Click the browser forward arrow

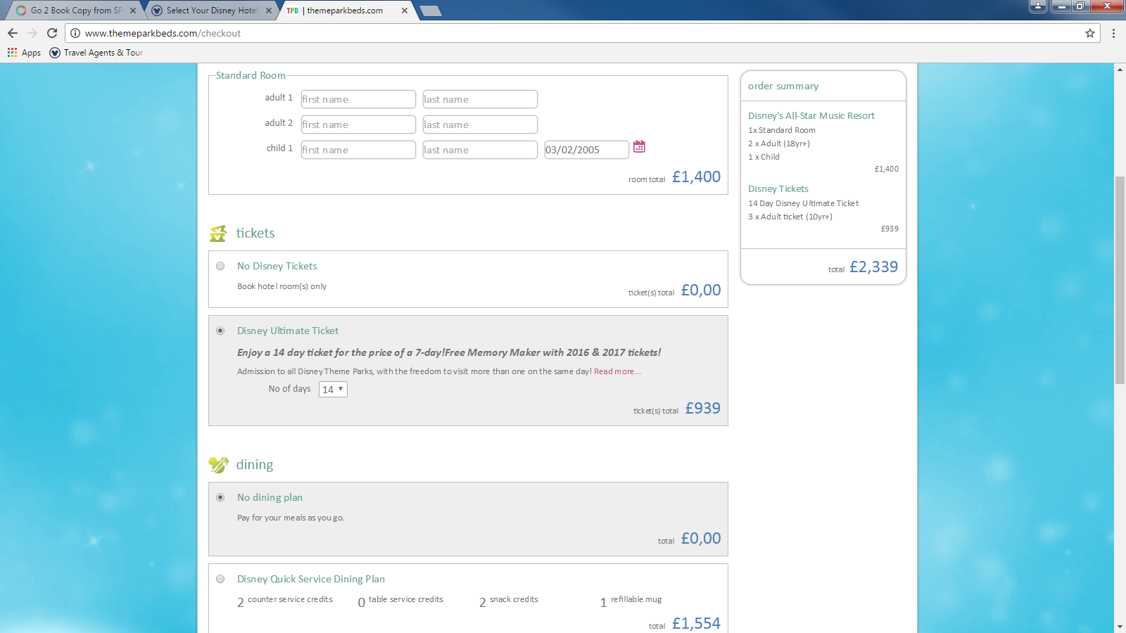tap(32, 33)
